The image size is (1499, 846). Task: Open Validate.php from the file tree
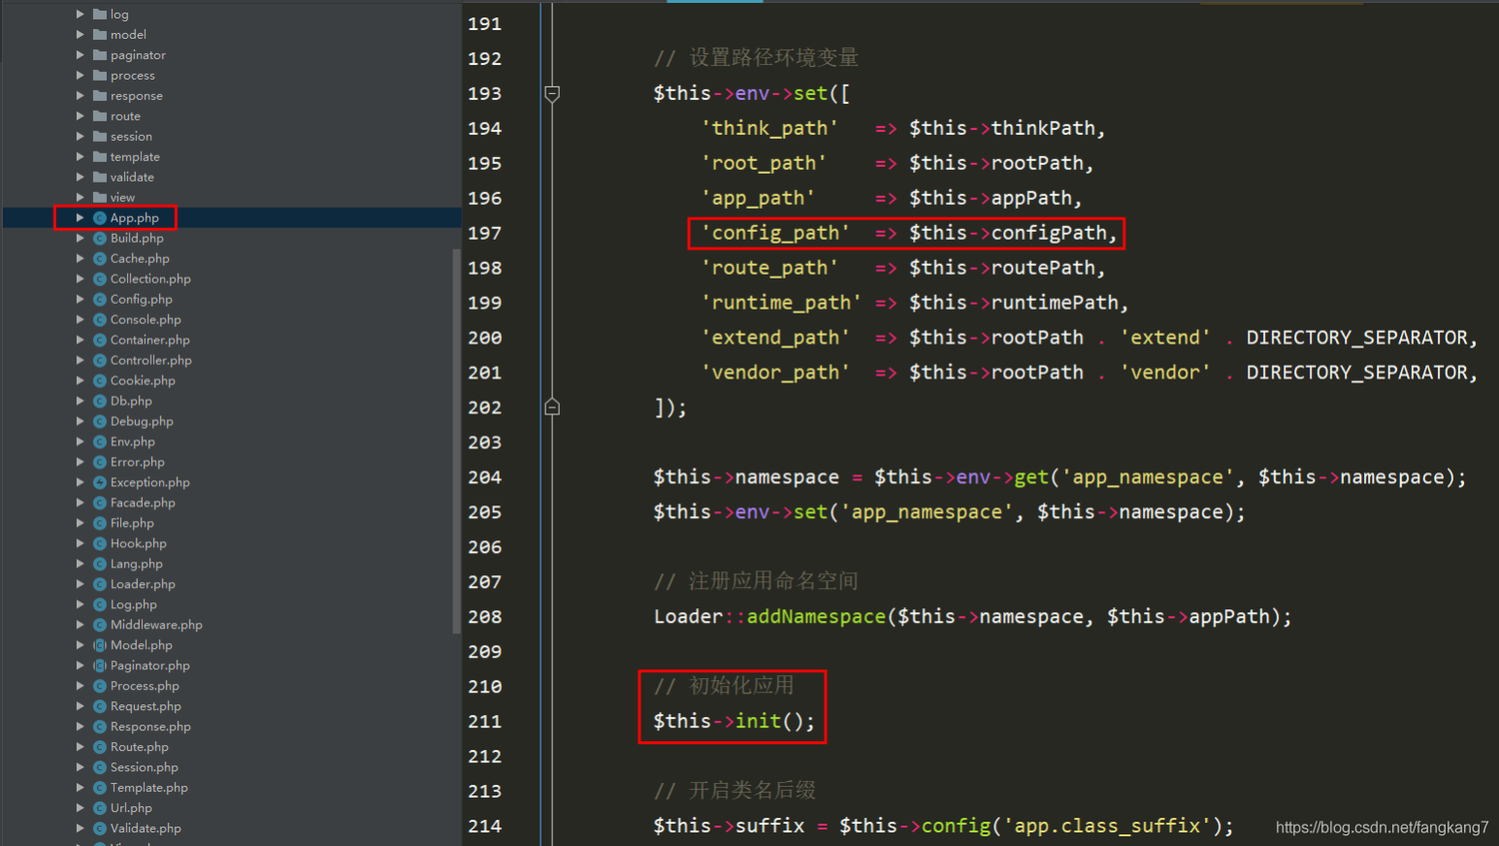(146, 828)
